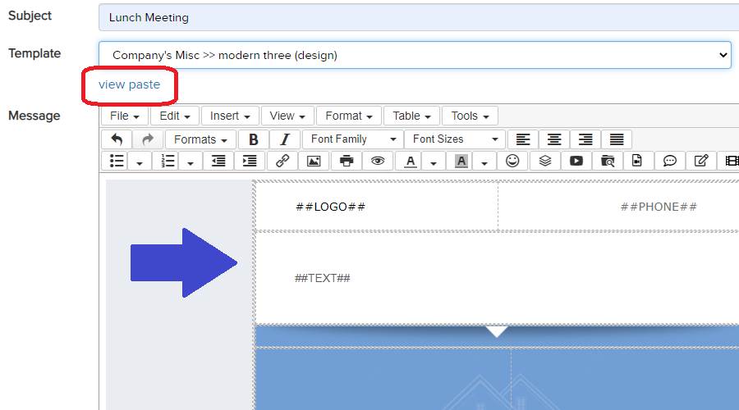Image resolution: width=739 pixels, height=410 pixels.
Task: Click the ##PHONE## placeholder cell
Action: coord(619,207)
